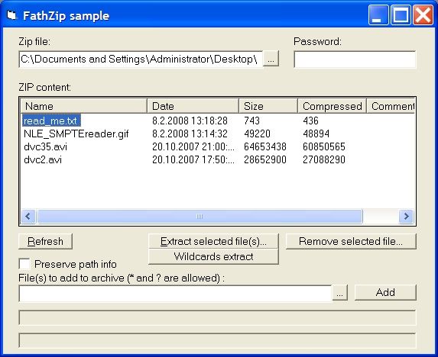Browse files to add using ellipsis button

point(339,293)
